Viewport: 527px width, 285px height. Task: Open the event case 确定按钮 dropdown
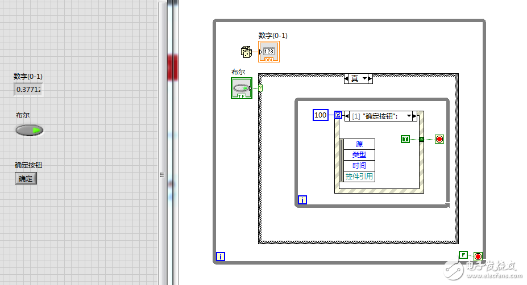click(409, 116)
